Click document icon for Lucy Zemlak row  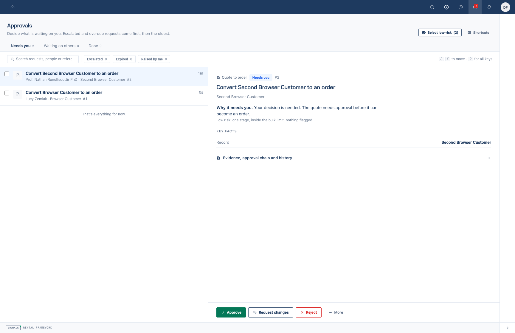pos(18,94)
